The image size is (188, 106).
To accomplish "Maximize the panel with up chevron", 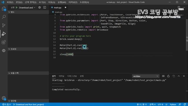I will pos(179,76).
